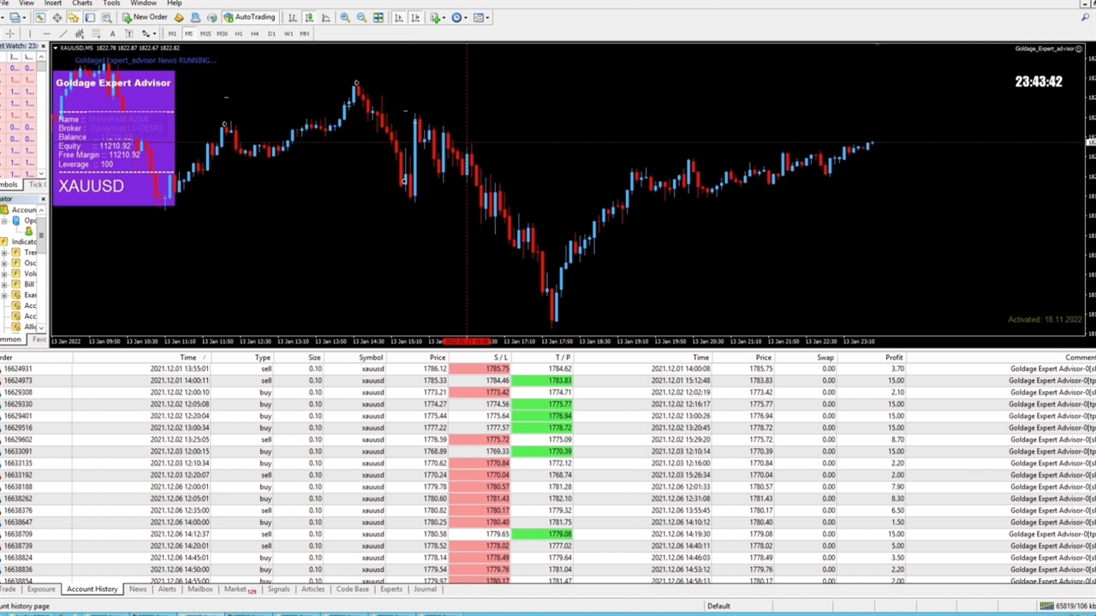Open the chart periods clock dropdown
The height and width of the screenshot is (616, 1096).
[x=459, y=17]
